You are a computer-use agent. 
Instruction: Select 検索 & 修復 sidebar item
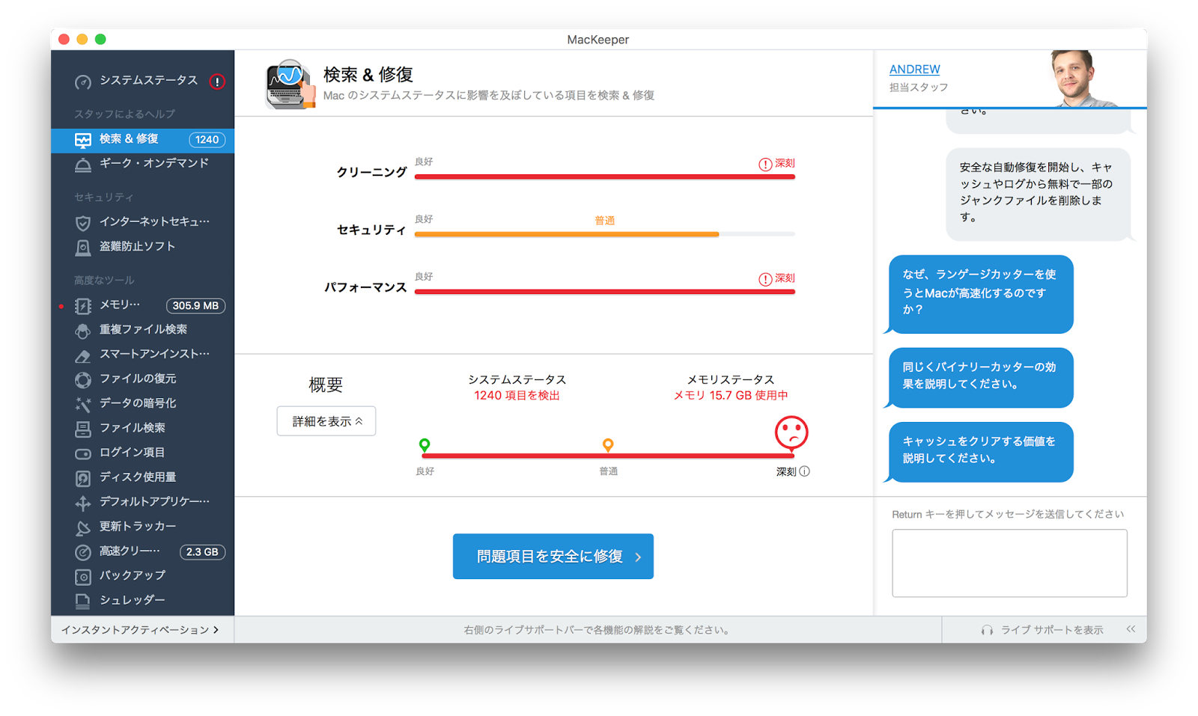click(142, 140)
